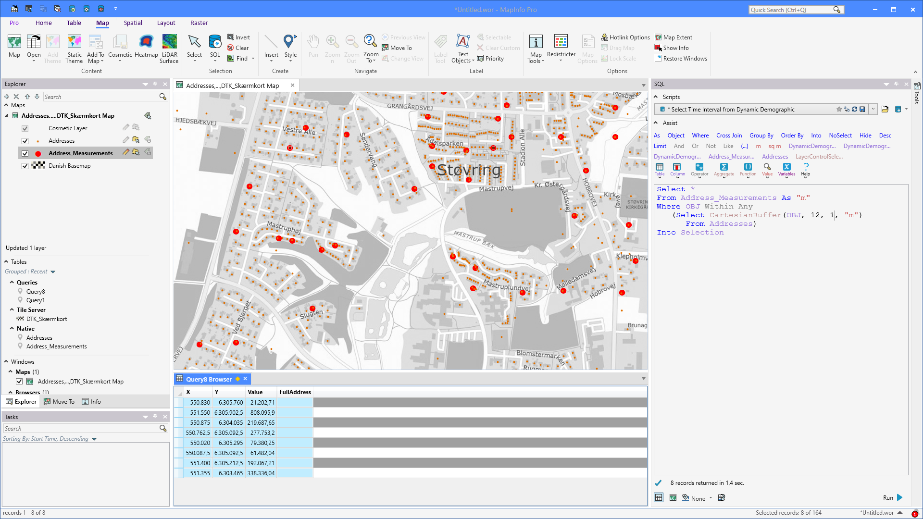The width and height of the screenshot is (923, 519).
Task: Collapse the Assist section in SQL window
Action: [x=656, y=123]
